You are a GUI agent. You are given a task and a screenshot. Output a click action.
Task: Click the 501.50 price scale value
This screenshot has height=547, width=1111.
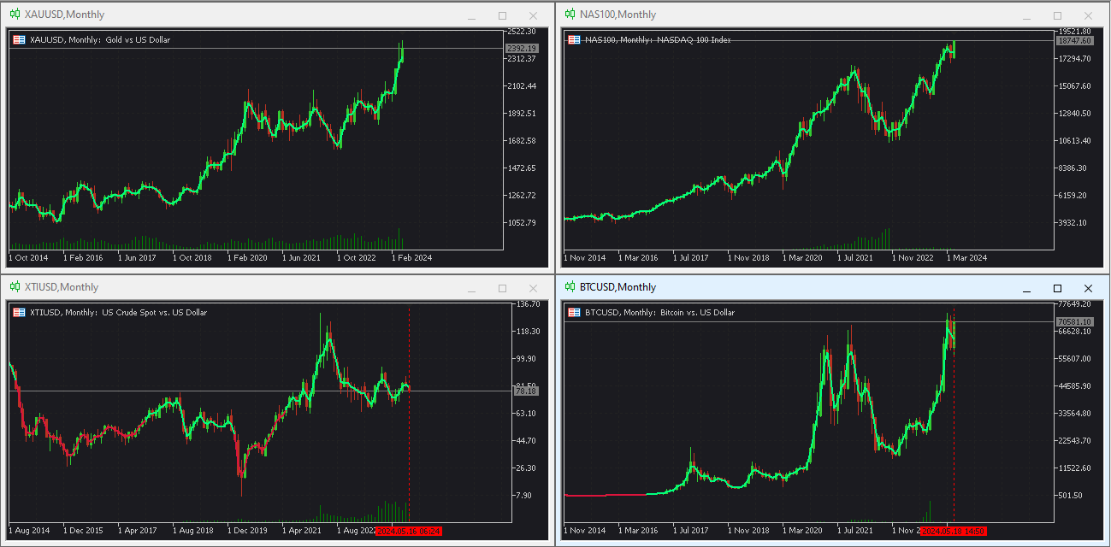tap(1071, 495)
